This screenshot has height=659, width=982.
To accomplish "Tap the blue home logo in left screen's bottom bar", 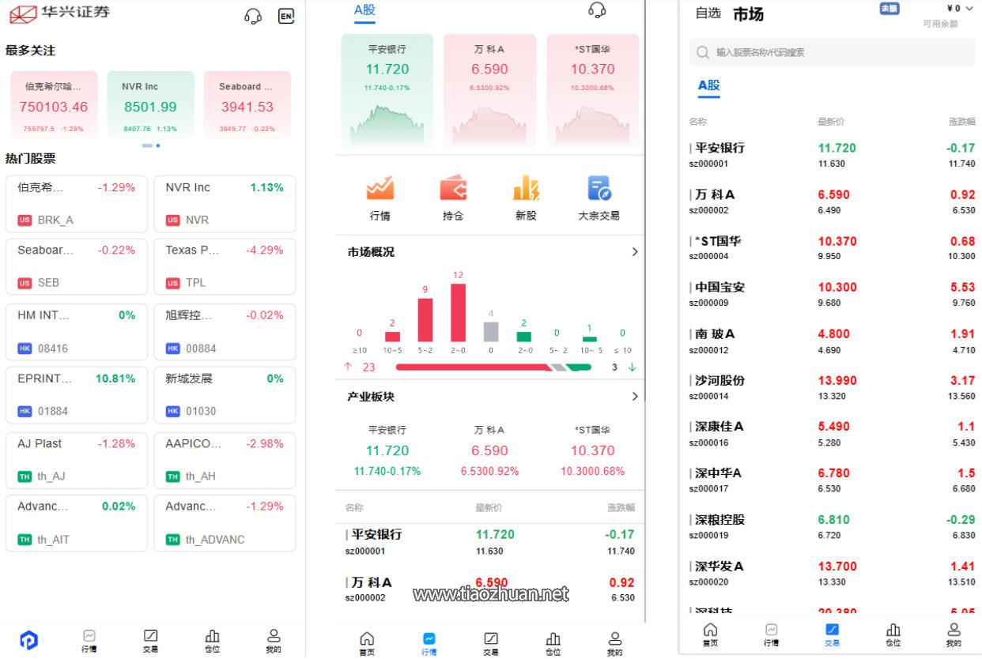I will pyautogui.click(x=28, y=640).
